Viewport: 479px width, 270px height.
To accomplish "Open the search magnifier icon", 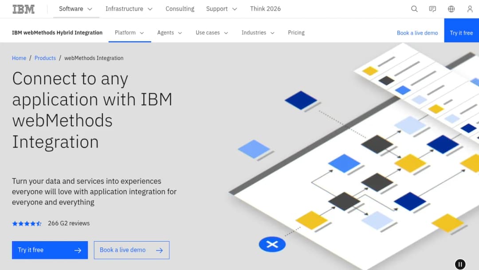I will click(414, 9).
